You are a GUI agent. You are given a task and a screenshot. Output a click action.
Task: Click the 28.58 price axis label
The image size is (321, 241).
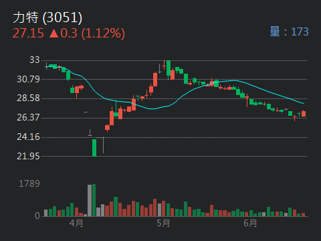[x=28, y=98]
